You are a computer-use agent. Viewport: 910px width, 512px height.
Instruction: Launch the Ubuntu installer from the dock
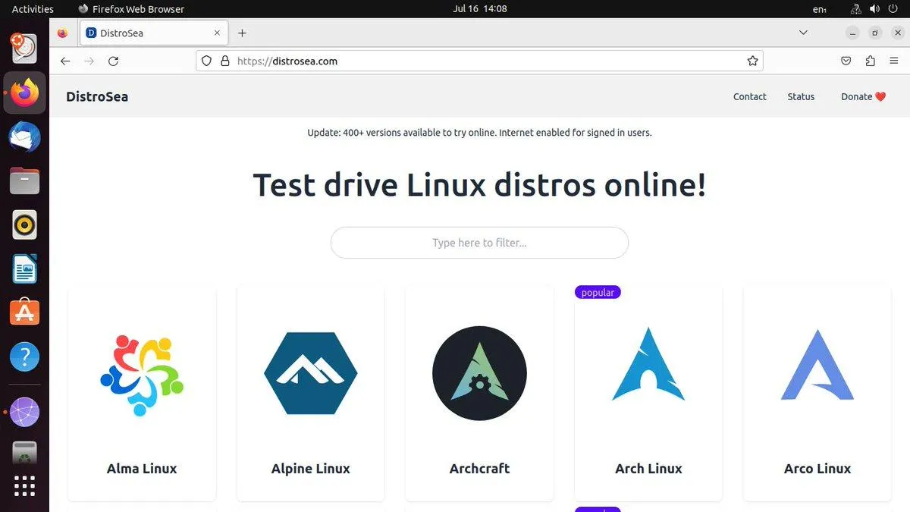click(x=24, y=49)
